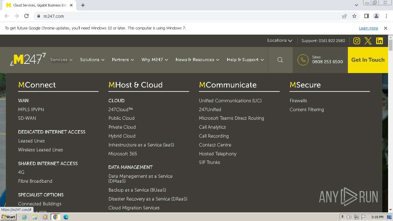The height and width of the screenshot is (221, 393).
Task: Open Windows Start menu
Action: [9, 217]
